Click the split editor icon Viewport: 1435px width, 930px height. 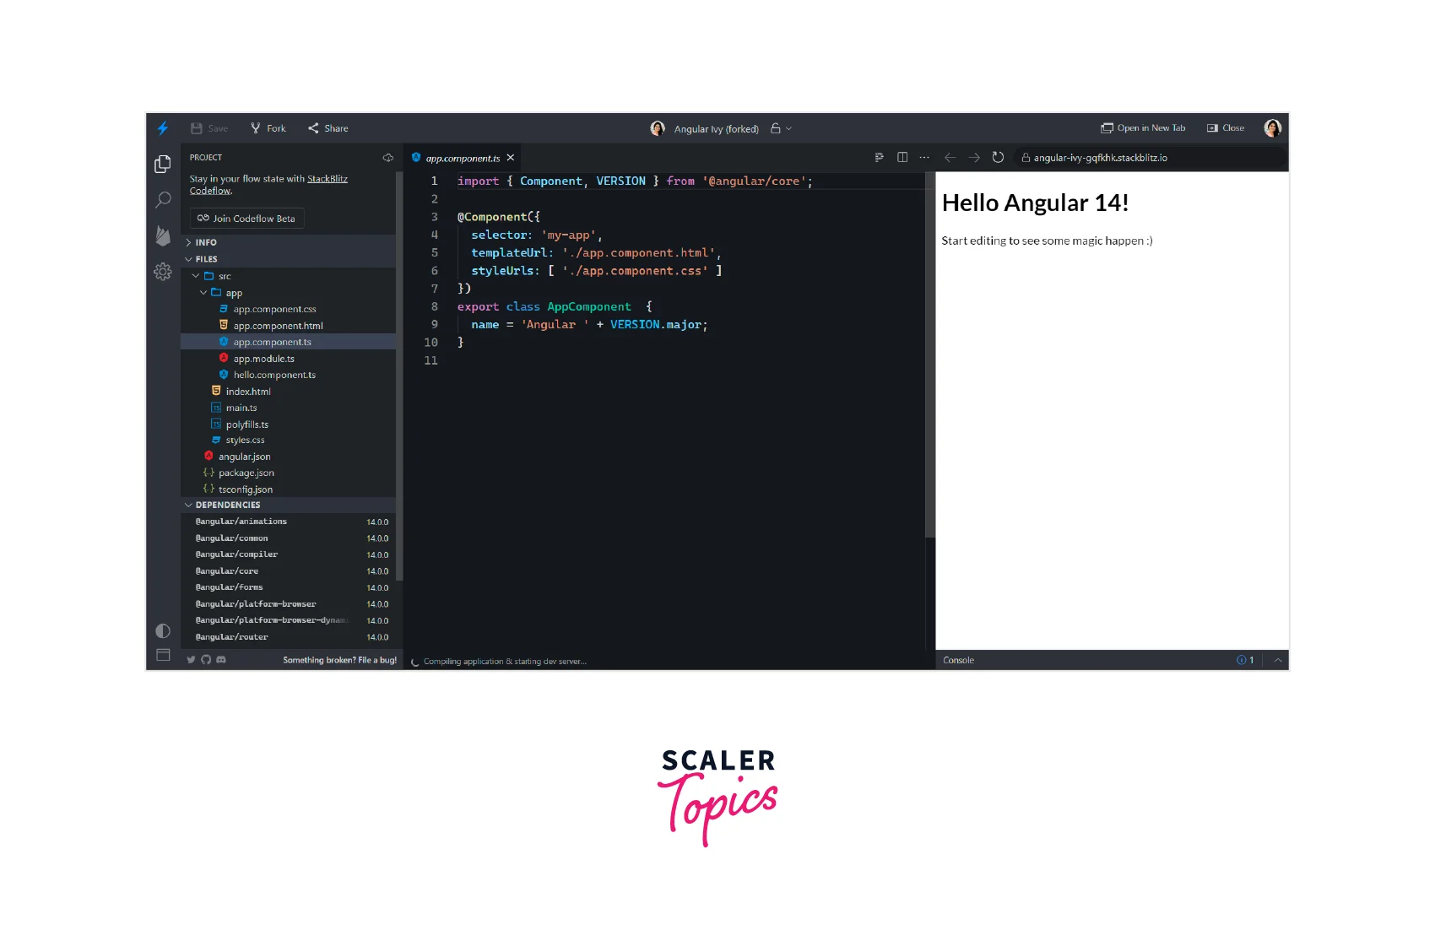[x=902, y=158]
